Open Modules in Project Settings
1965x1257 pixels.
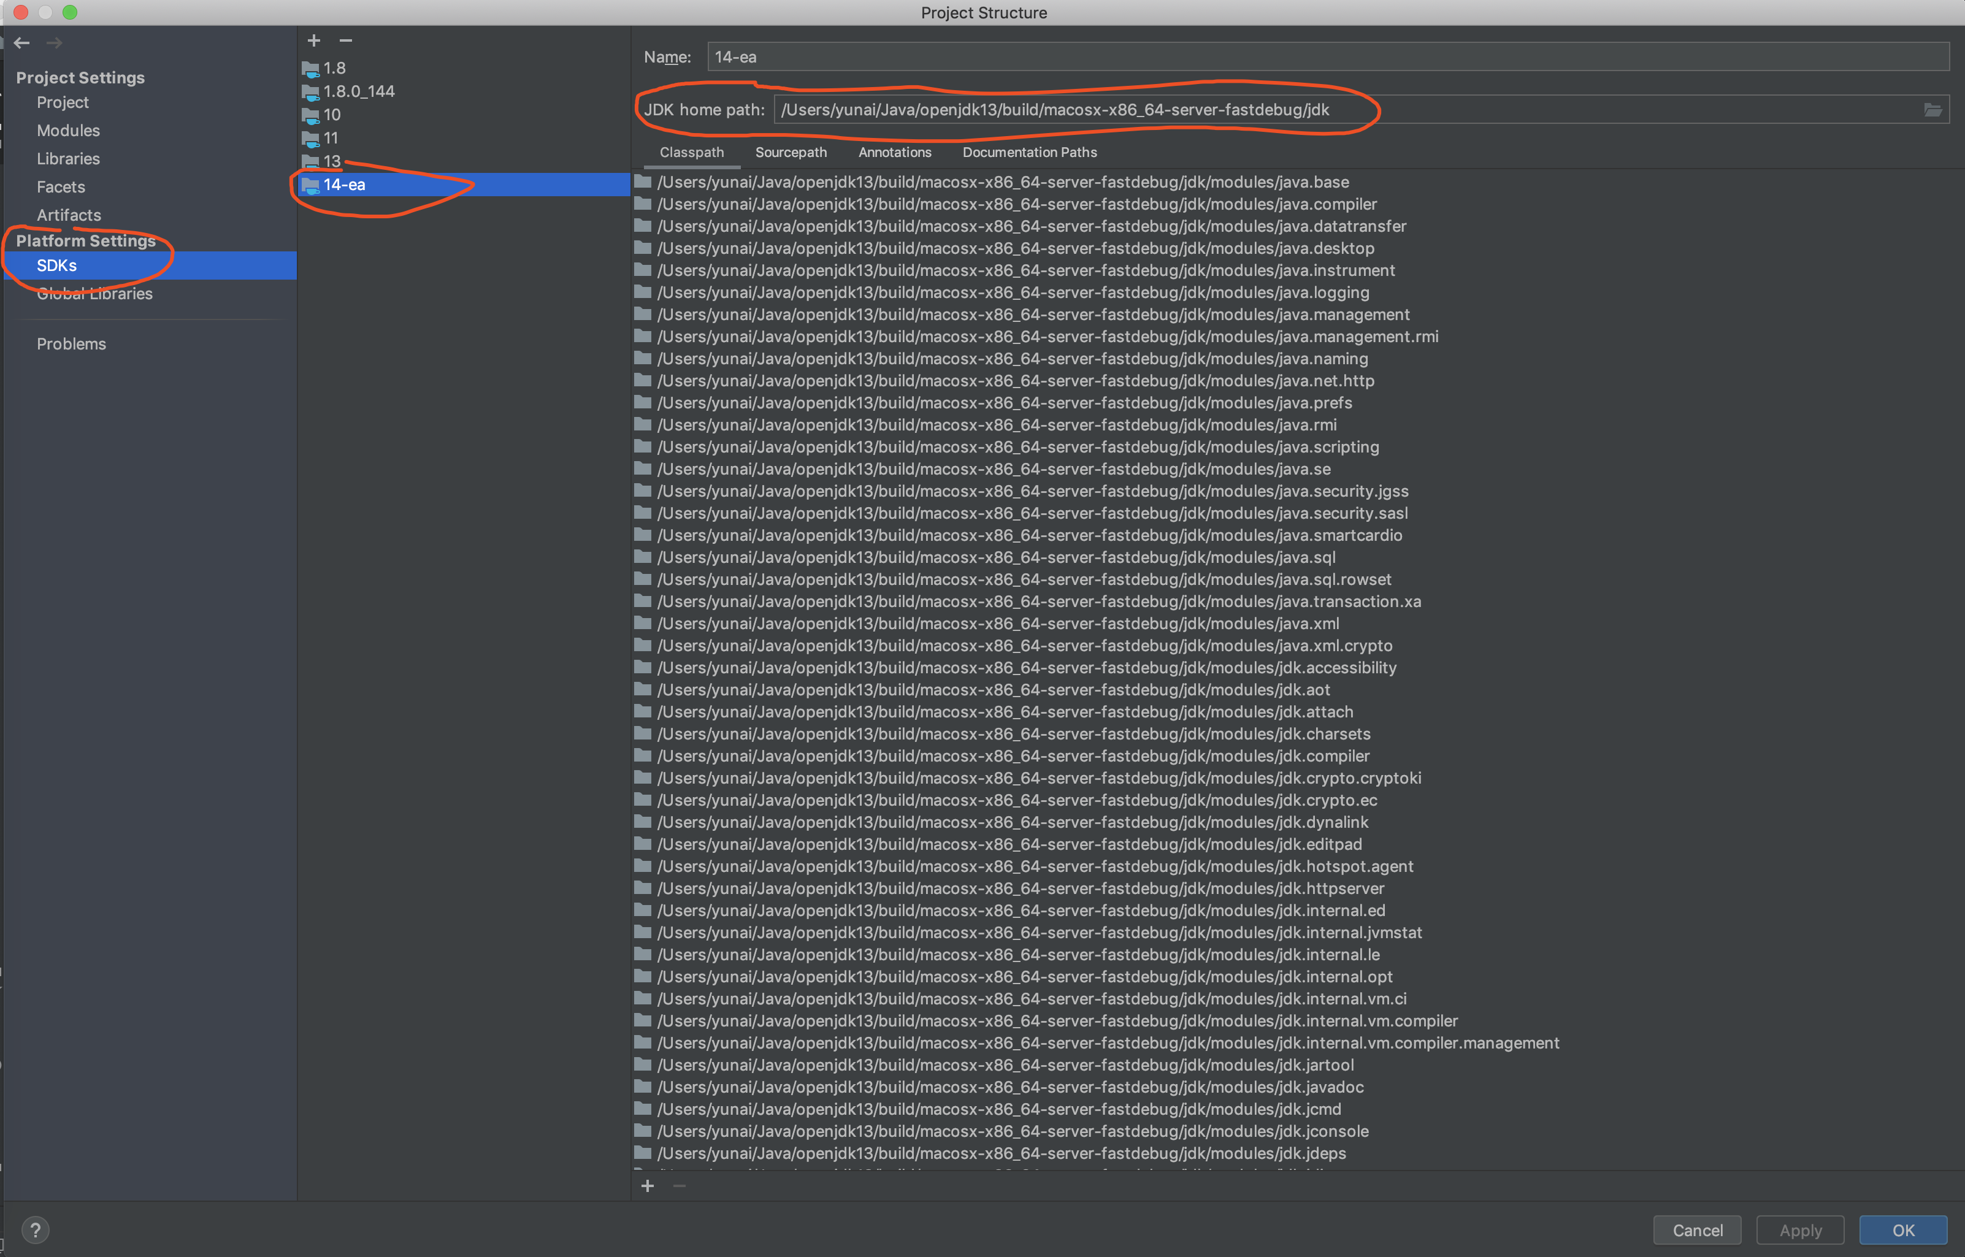pyautogui.click(x=67, y=131)
